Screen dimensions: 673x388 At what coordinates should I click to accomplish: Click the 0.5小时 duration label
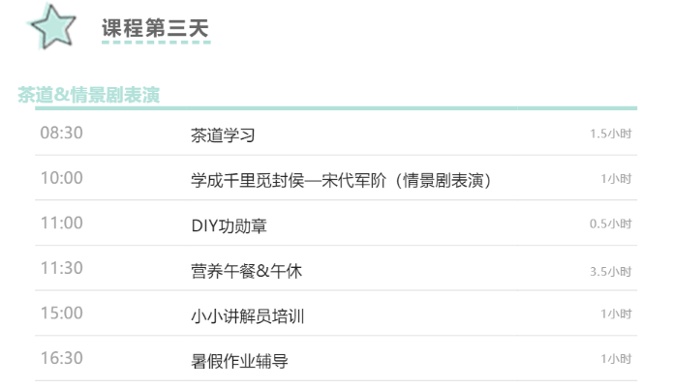pyautogui.click(x=610, y=224)
